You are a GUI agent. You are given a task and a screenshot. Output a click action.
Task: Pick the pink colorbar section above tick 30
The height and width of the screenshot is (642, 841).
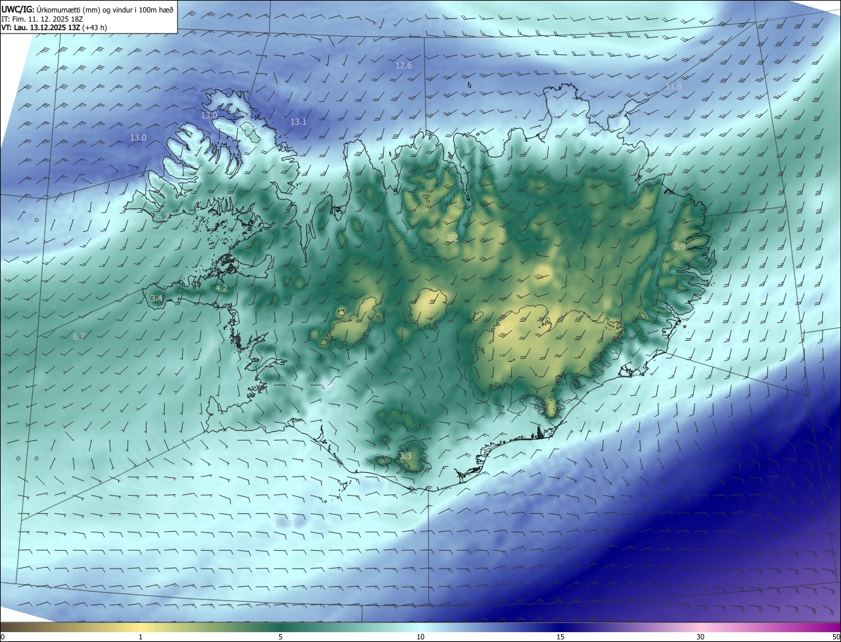pos(700,627)
